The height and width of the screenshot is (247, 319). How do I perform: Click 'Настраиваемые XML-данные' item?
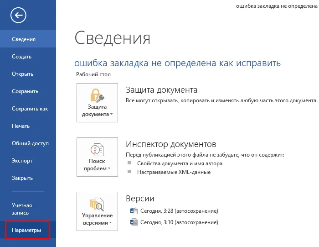pos(174,172)
